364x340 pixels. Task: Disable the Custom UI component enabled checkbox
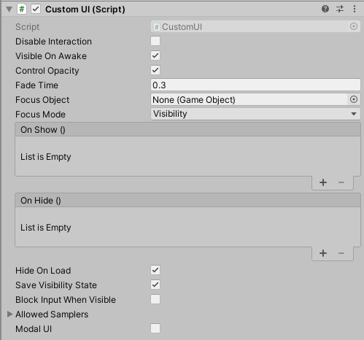tap(36, 9)
